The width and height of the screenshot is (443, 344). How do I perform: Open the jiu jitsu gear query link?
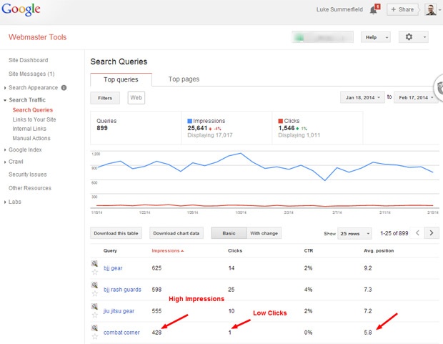(x=119, y=311)
